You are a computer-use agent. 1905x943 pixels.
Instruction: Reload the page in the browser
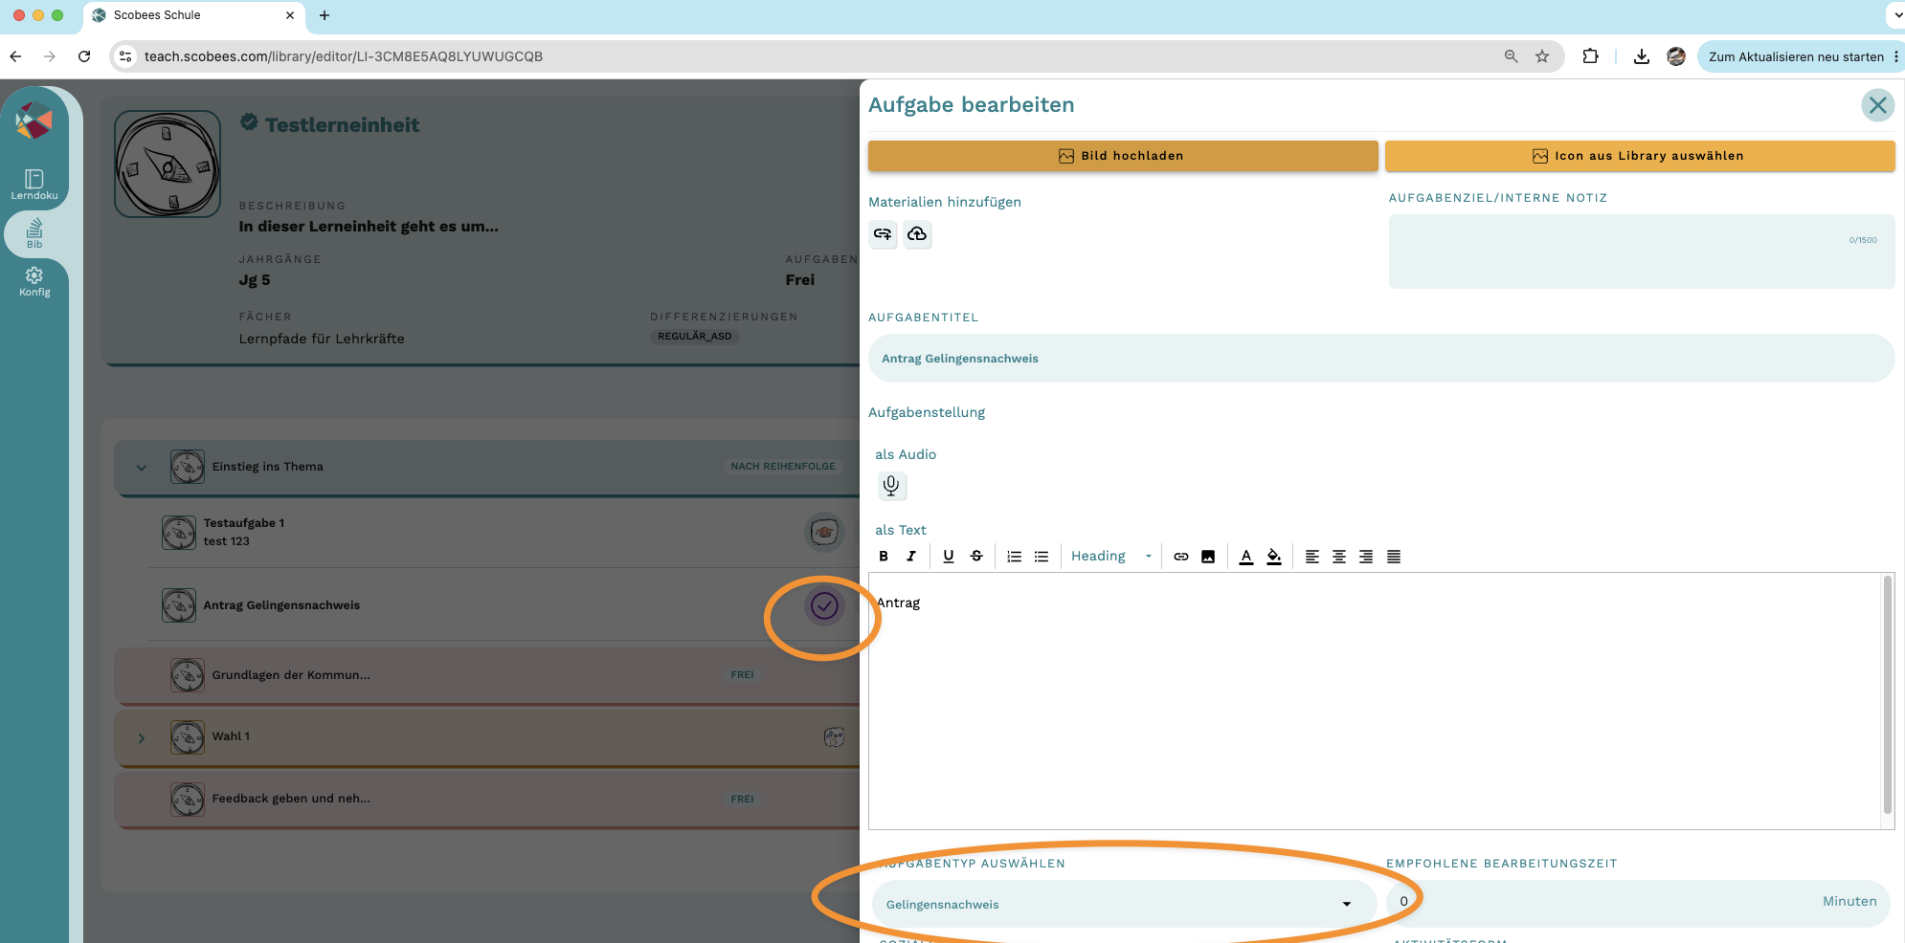point(84,56)
